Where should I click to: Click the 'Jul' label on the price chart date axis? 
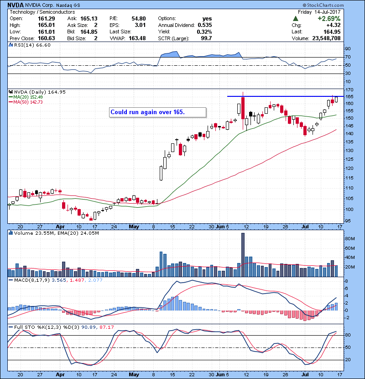(305, 227)
